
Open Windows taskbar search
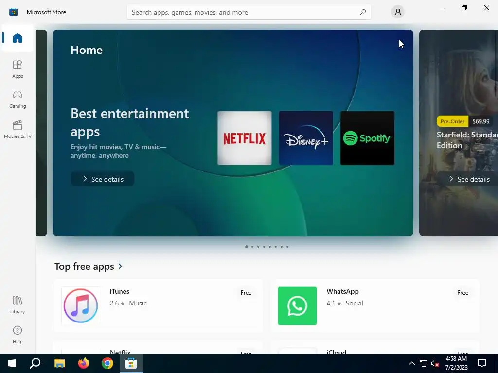tap(35, 363)
